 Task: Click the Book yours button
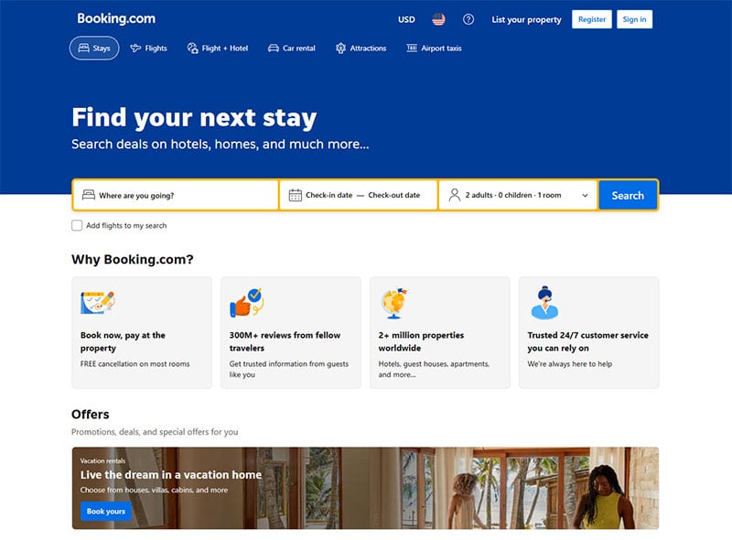(x=105, y=511)
